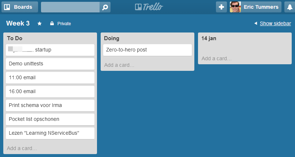Open Print schema voor Irma card
Viewport: 295px width, 157px height.
50,105
